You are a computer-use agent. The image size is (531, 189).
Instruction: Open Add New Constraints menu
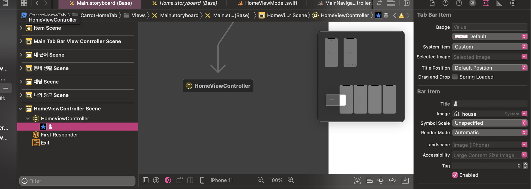pos(381,180)
